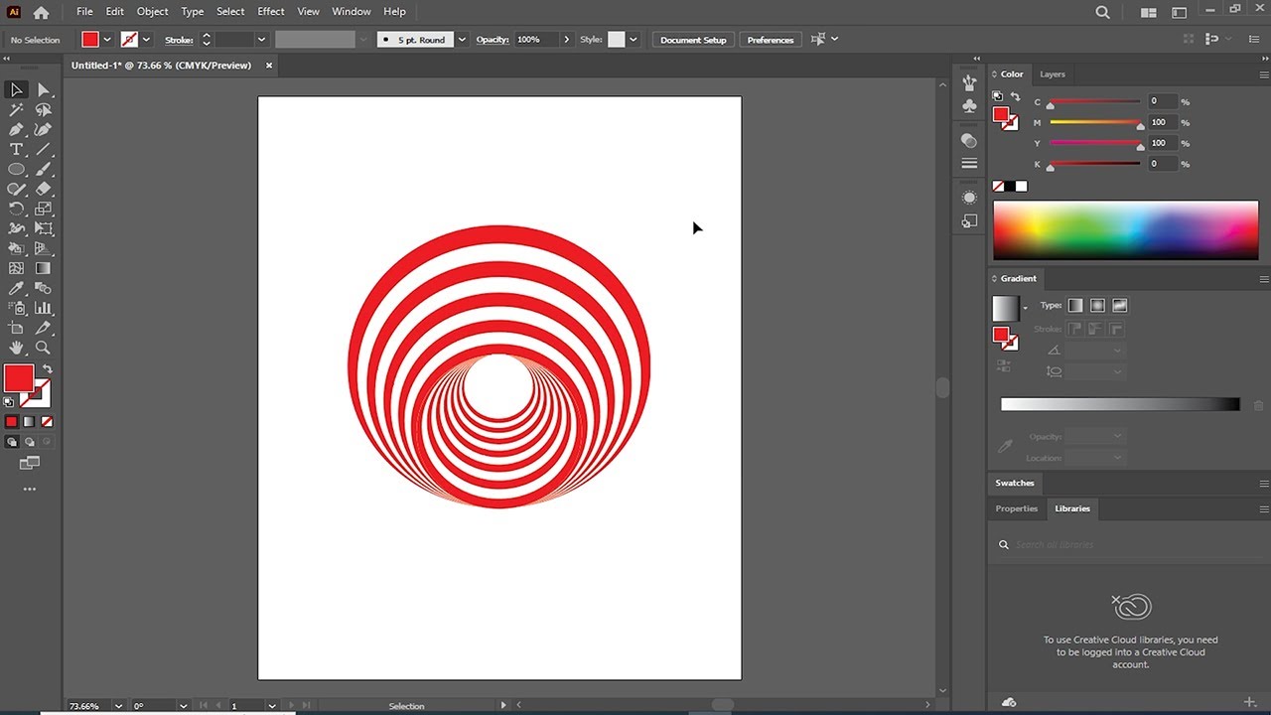Choose the Rotate tool
1271x715 pixels.
pyautogui.click(x=16, y=209)
